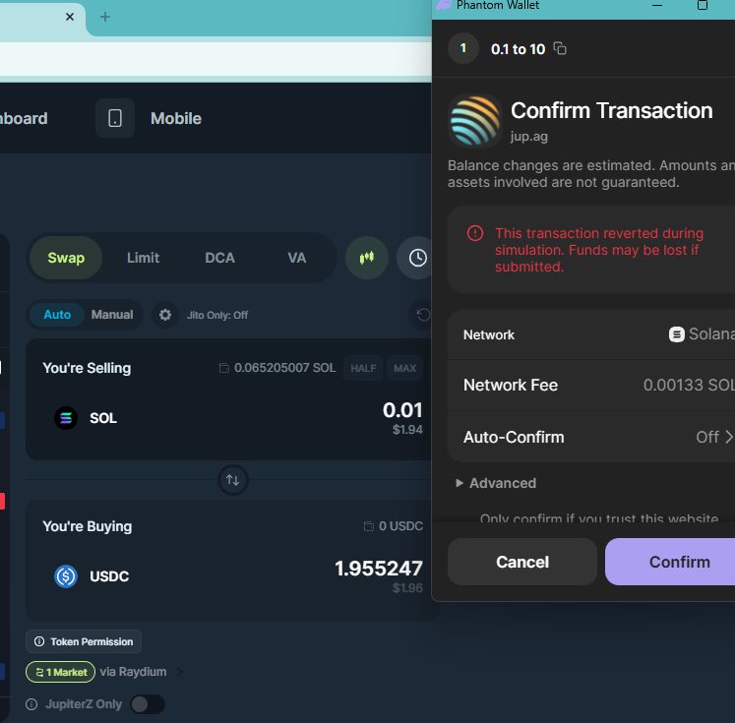Click the HALF amount button
The width and height of the screenshot is (735, 723).
363,368
